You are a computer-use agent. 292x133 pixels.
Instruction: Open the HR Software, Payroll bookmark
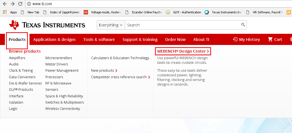[264, 12]
